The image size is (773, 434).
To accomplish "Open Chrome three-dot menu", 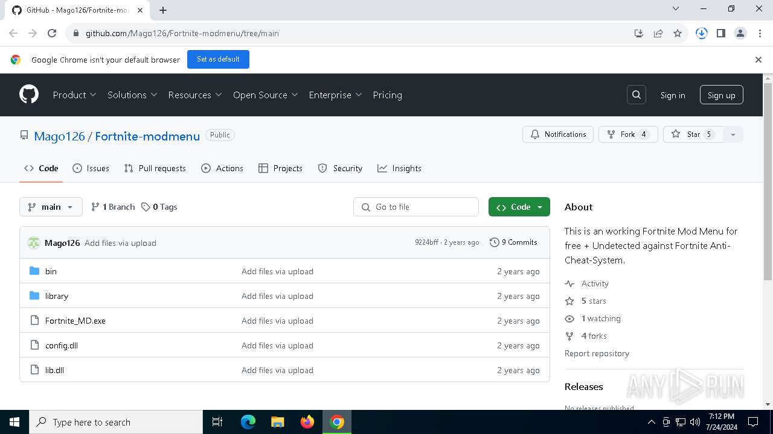I will click(759, 33).
